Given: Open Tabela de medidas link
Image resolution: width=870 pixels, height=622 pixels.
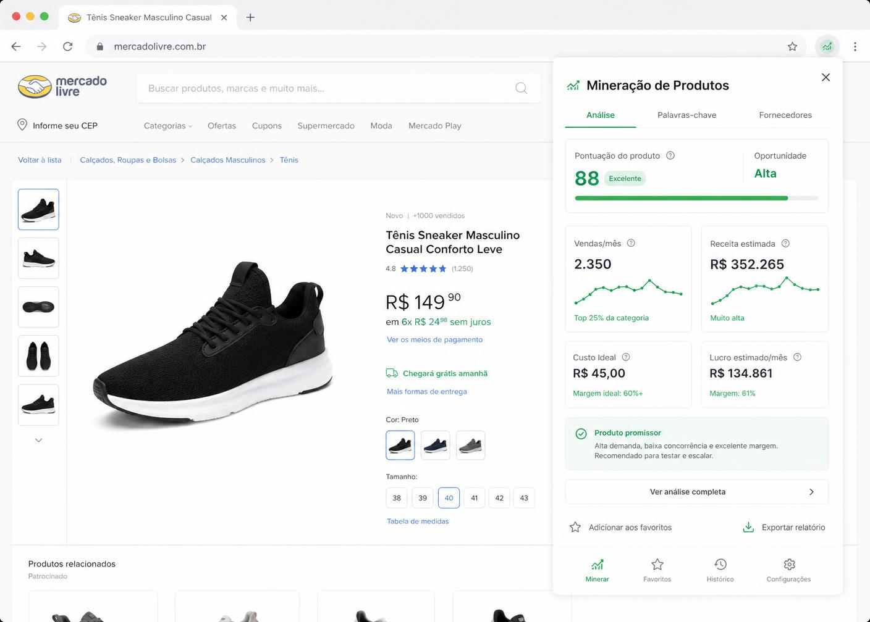Looking at the screenshot, I should 418,521.
